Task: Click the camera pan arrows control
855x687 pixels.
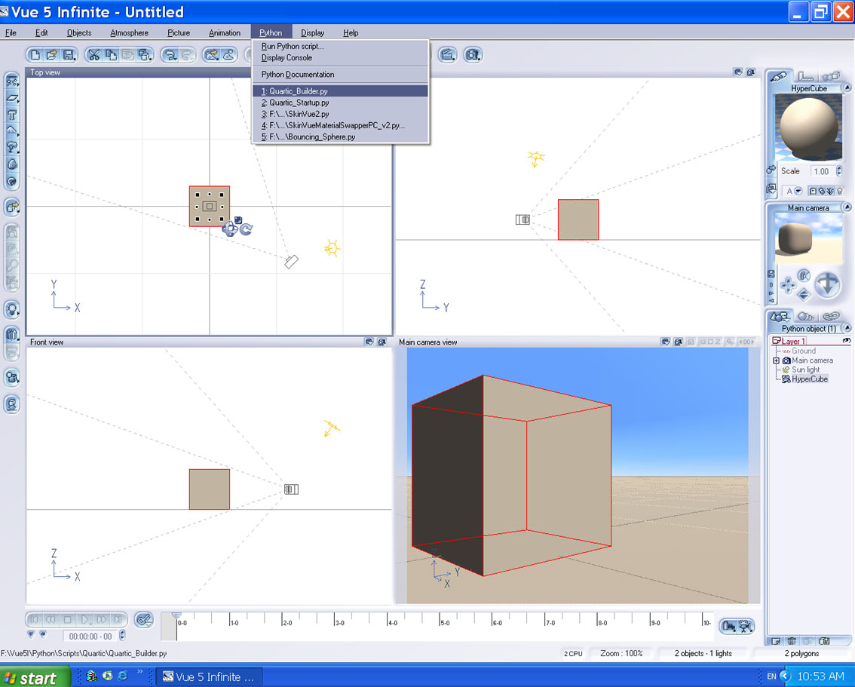Action: click(789, 285)
